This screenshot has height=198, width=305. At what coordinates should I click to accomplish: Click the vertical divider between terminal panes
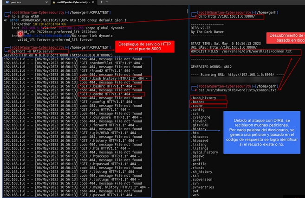(x=190, y=116)
